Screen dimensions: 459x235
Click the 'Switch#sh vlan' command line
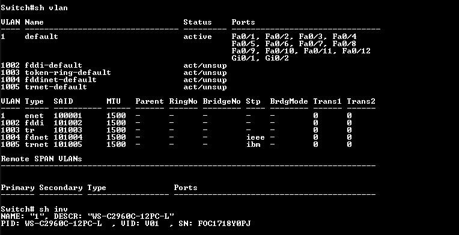pos(34,8)
